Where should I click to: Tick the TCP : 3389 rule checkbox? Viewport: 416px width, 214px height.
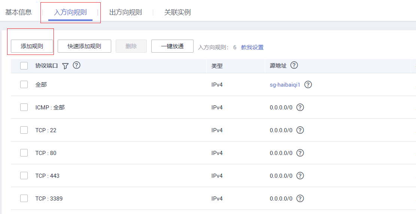[x=24, y=198]
